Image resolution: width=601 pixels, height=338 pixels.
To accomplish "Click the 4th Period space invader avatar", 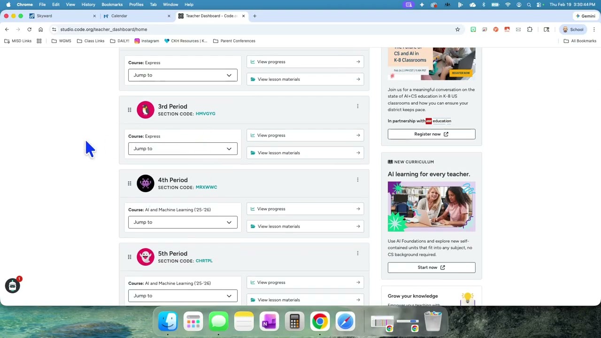I will [146, 184].
